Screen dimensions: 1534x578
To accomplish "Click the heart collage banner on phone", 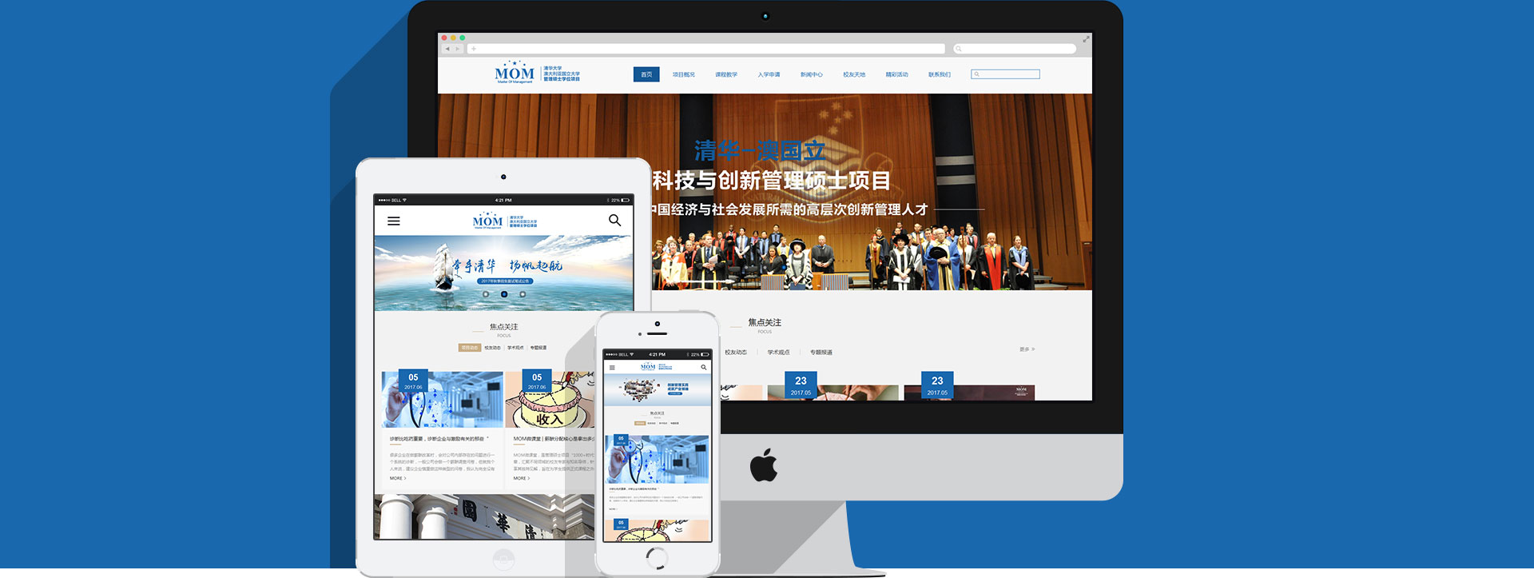I will click(x=658, y=389).
